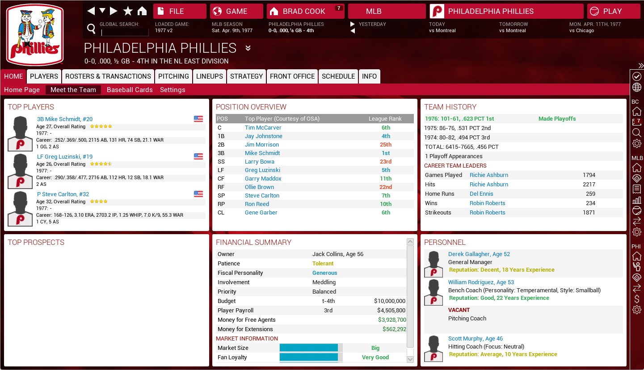Open the MLB league menu
644x370 pixels.
[x=387, y=11]
